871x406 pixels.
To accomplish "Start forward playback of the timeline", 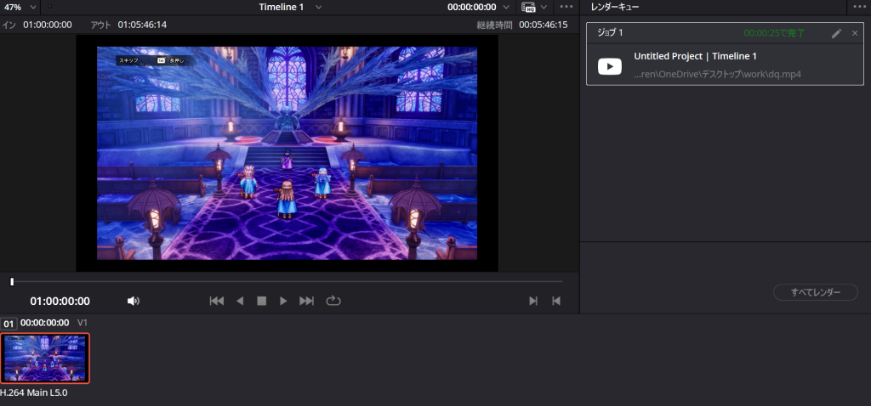I will (x=284, y=301).
